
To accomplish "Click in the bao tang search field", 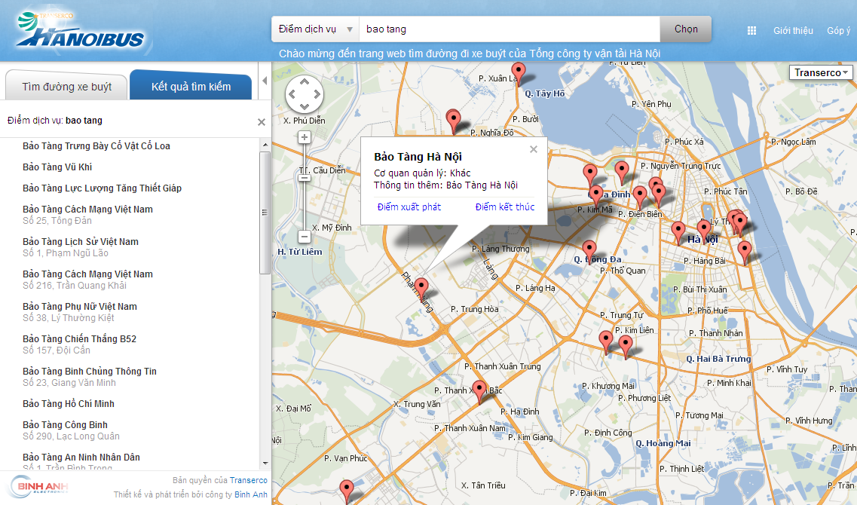I will [x=510, y=29].
